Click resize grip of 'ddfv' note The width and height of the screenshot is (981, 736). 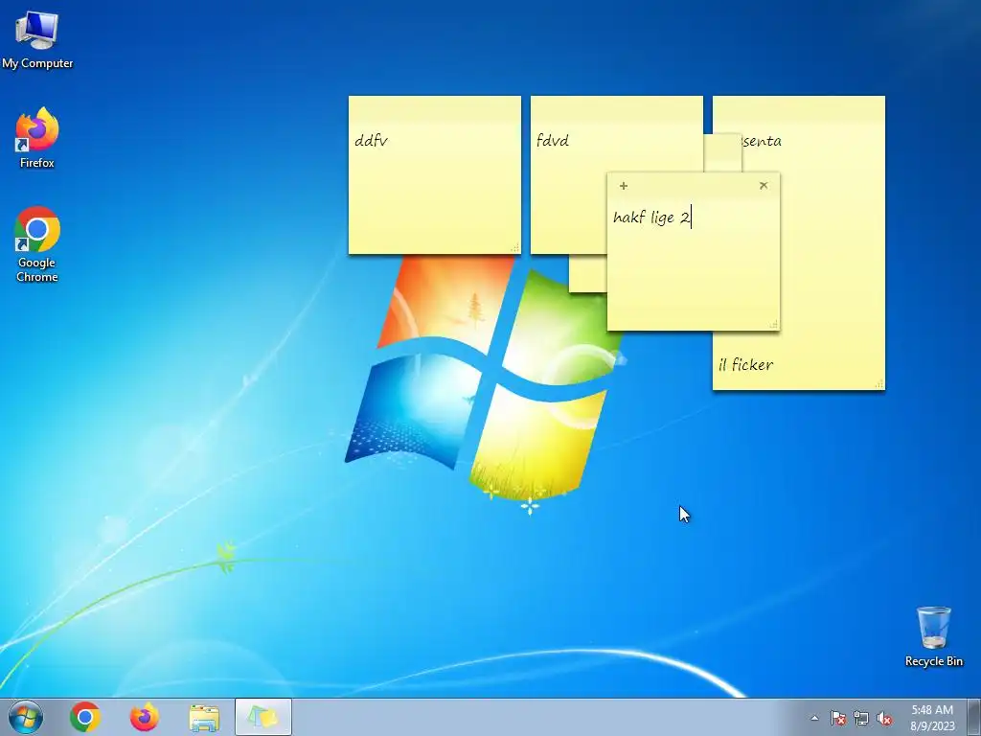click(514, 248)
